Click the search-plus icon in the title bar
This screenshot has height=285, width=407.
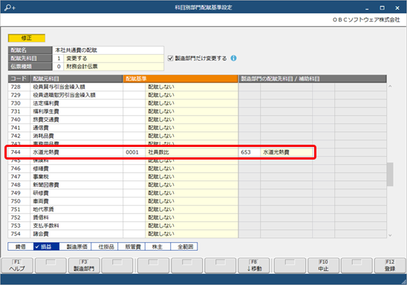pyautogui.click(x=10, y=7)
